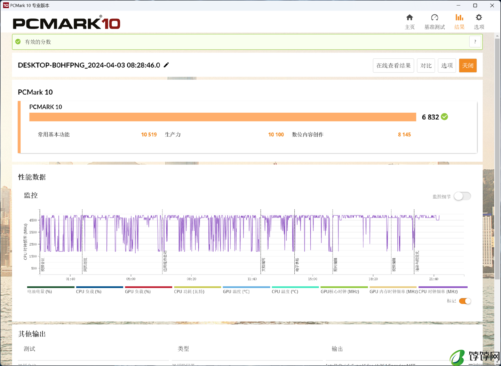Click the PCMark 10 title bar app icon
The image size is (501, 366).
tap(6, 5)
